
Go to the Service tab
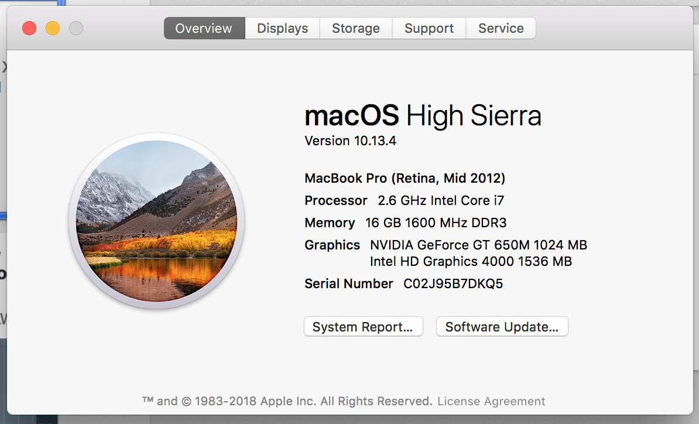(x=501, y=28)
